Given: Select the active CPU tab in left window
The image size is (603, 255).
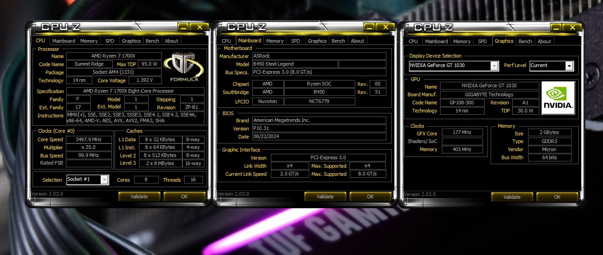Looking at the screenshot, I should point(40,40).
